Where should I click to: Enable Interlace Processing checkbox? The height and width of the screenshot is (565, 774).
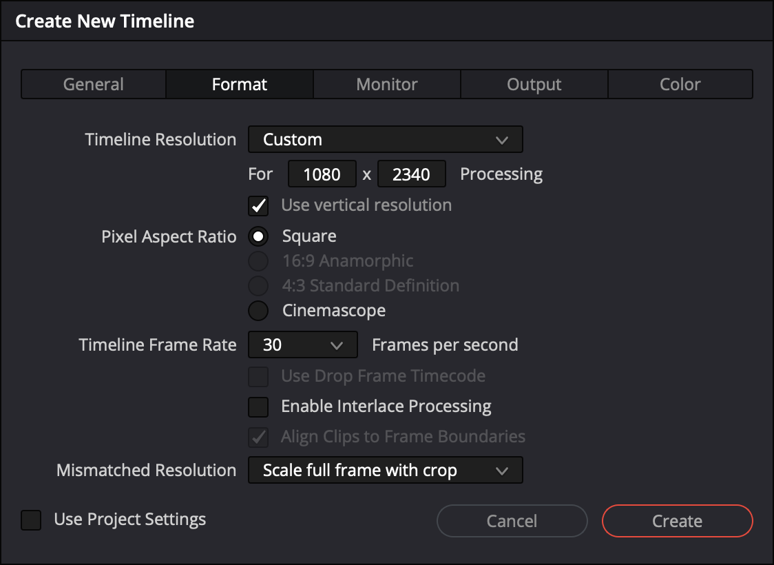258,407
